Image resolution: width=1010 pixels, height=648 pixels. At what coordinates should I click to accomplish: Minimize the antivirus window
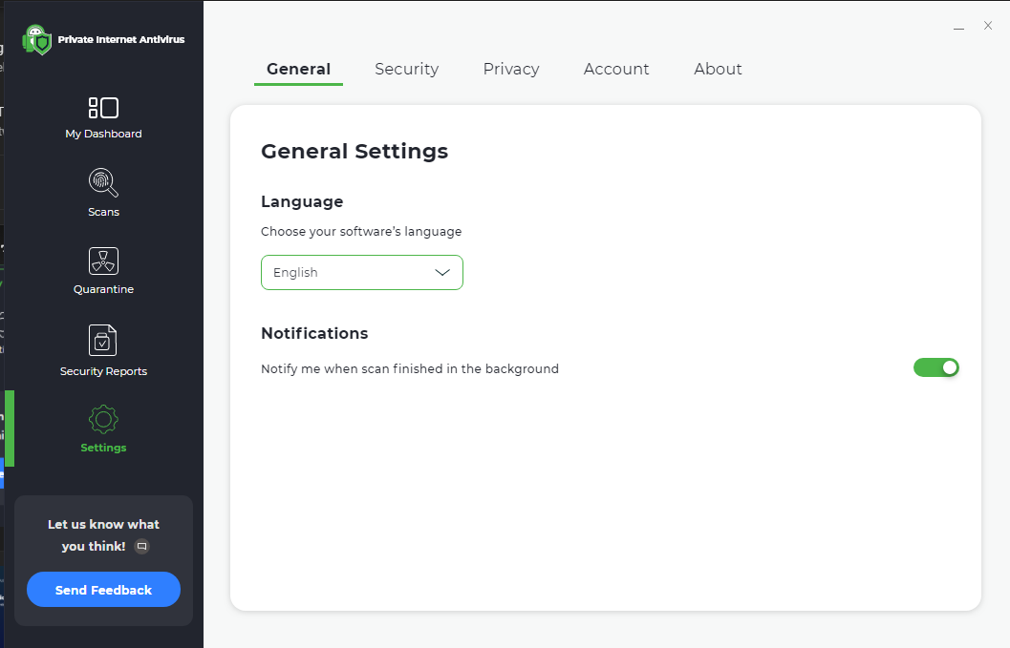(958, 28)
